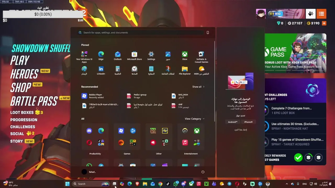335x188 pixels.
Task: Open Your Windows 10 Apps pinned icon
Action: click(x=84, y=57)
